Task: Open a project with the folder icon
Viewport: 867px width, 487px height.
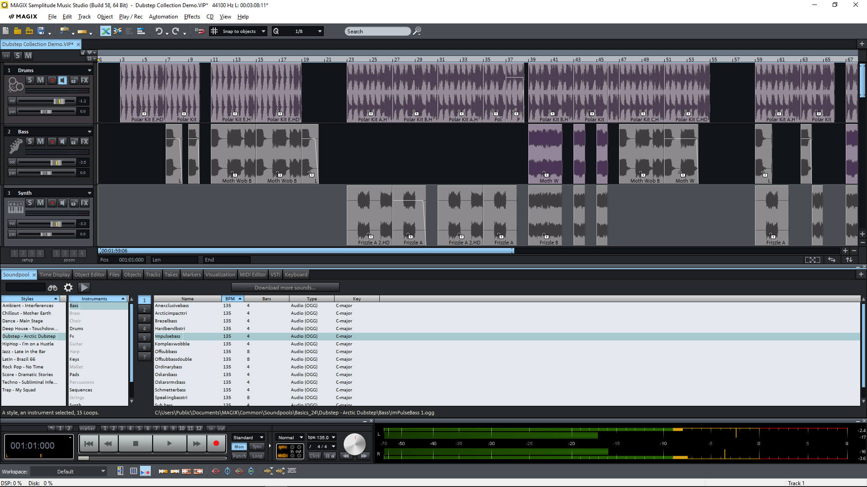Action: point(18,31)
